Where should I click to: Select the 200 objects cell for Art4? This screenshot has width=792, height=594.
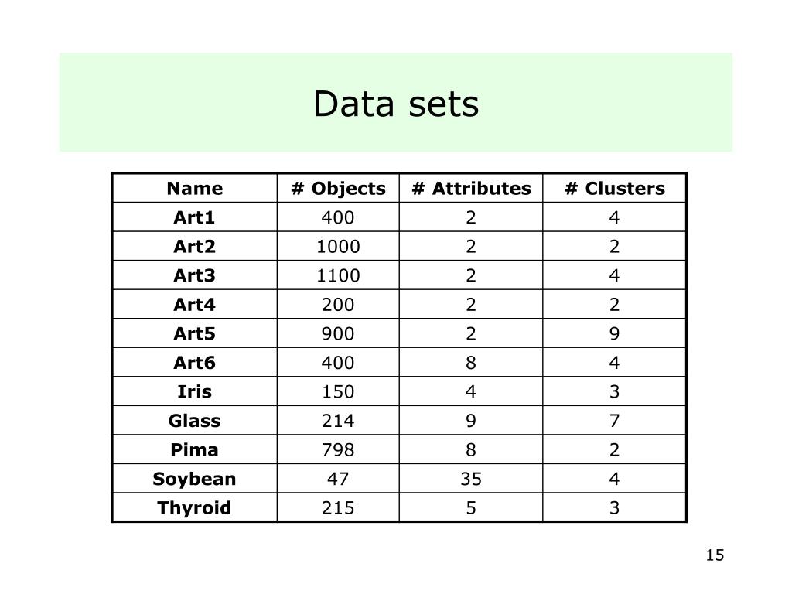pos(338,305)
